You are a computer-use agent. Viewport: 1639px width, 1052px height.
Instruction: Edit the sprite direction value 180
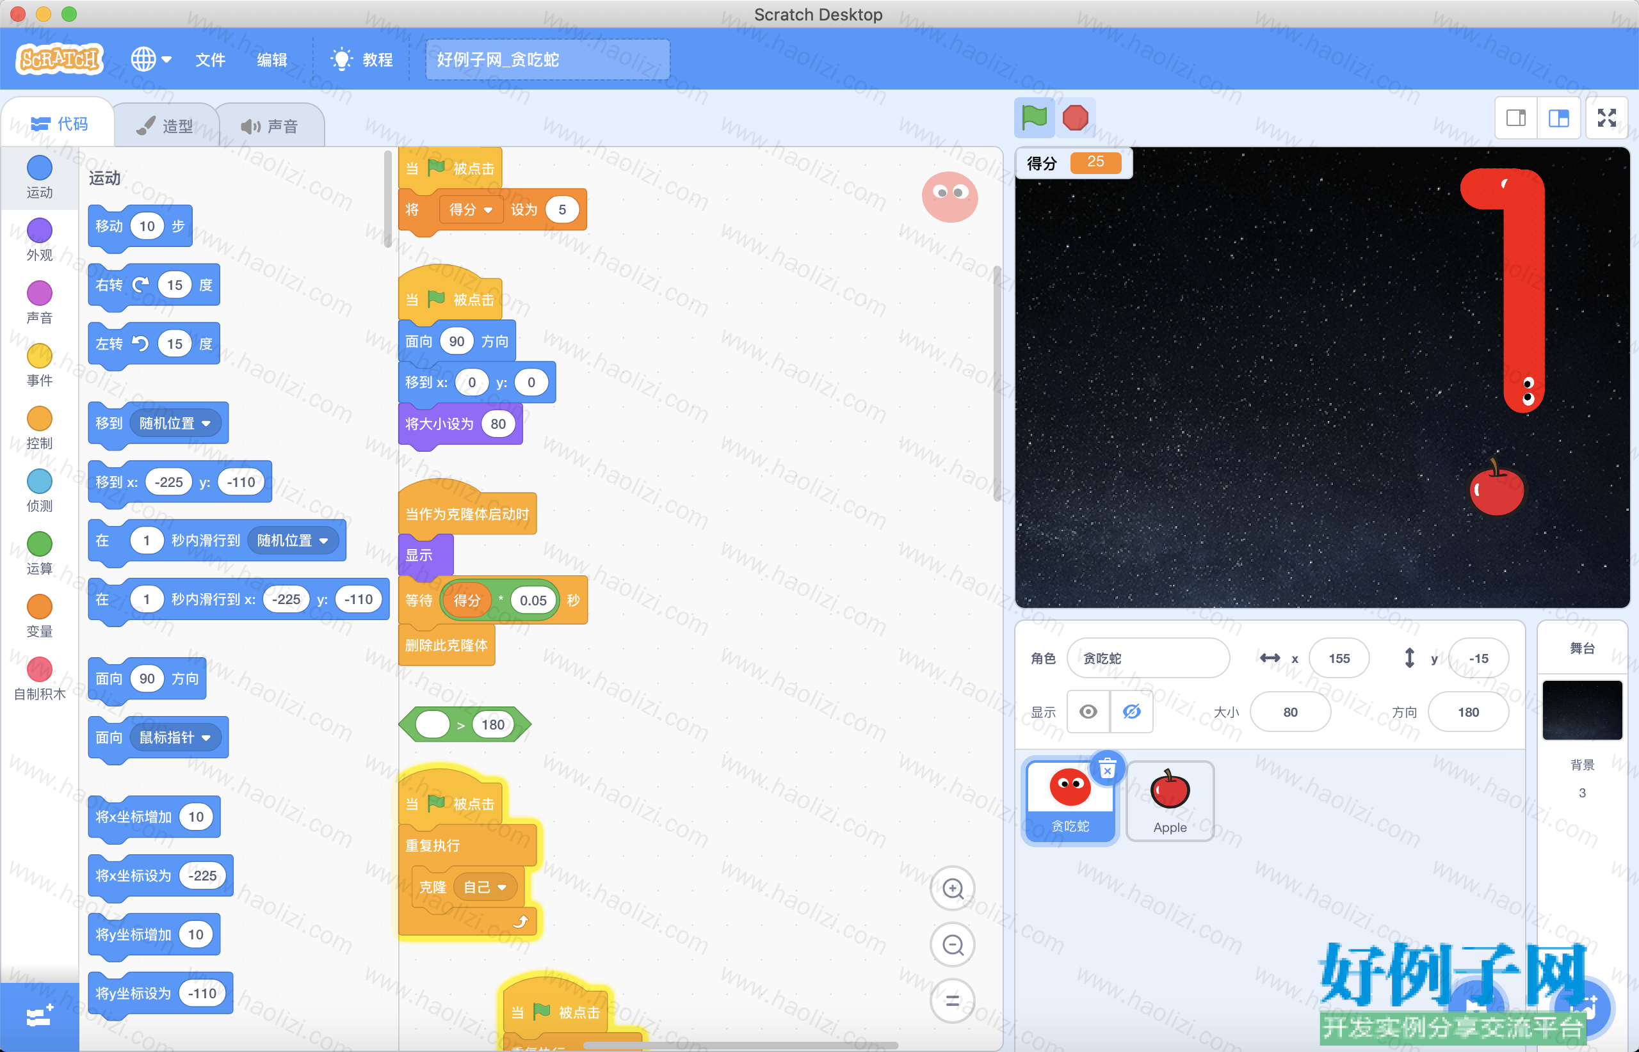click(x=1468, y=712)
